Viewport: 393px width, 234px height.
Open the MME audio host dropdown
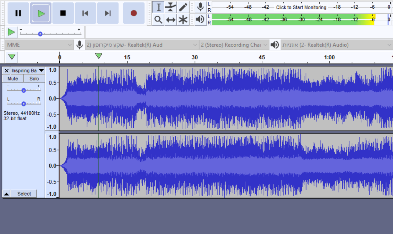[39, 45]
